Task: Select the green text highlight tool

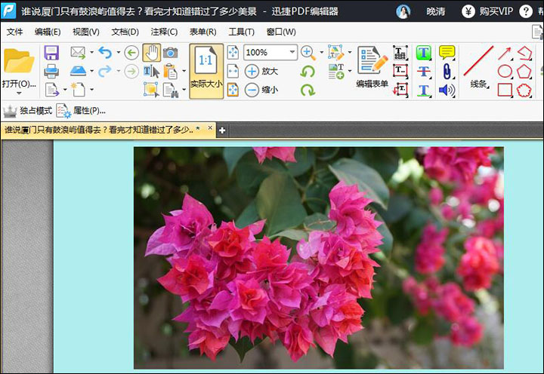Action: [424, 53]
